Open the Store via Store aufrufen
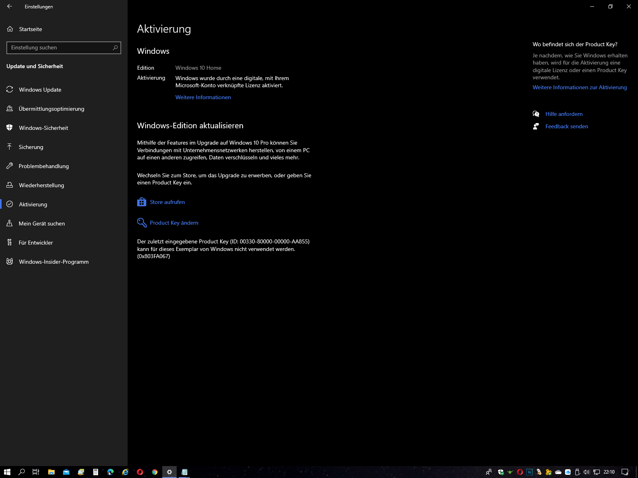638x478 pixels. (167, 202)
